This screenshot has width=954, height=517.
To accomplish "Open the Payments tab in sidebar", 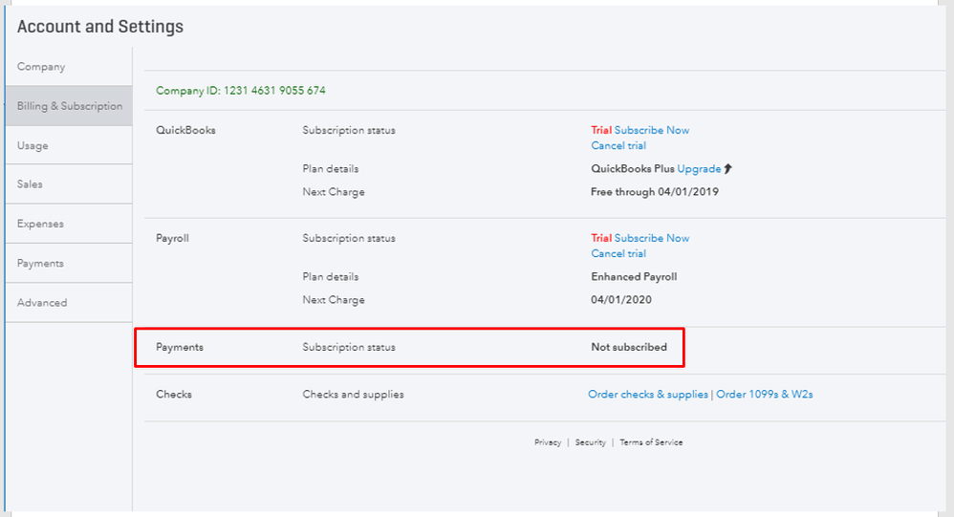I will tap(40, 264).
